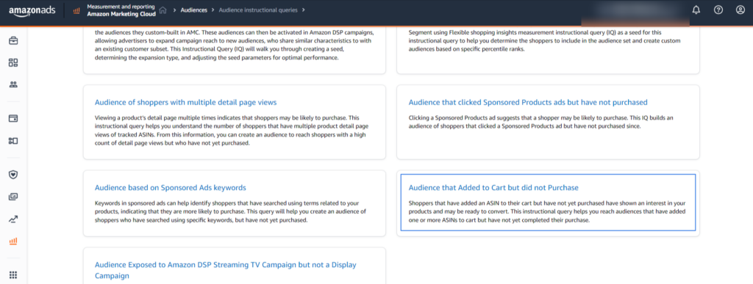Image resolution: width=753 pixels, height=284 pixels.
Task: Open Audience instructional queries breadcrumb
Action: [x=258, y=10]
